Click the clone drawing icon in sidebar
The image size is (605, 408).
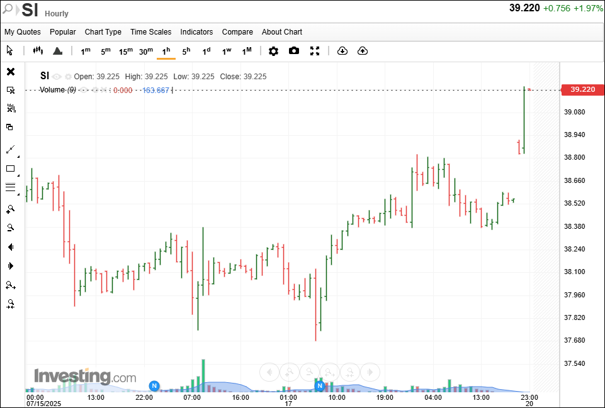(9, 127)
